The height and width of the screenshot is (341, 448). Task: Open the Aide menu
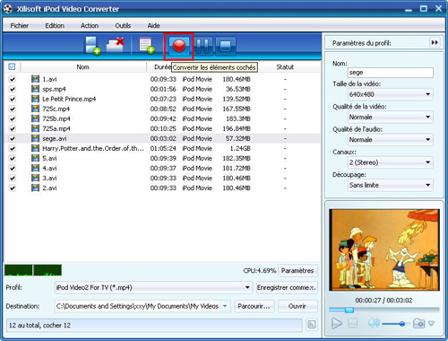[153, 25]
